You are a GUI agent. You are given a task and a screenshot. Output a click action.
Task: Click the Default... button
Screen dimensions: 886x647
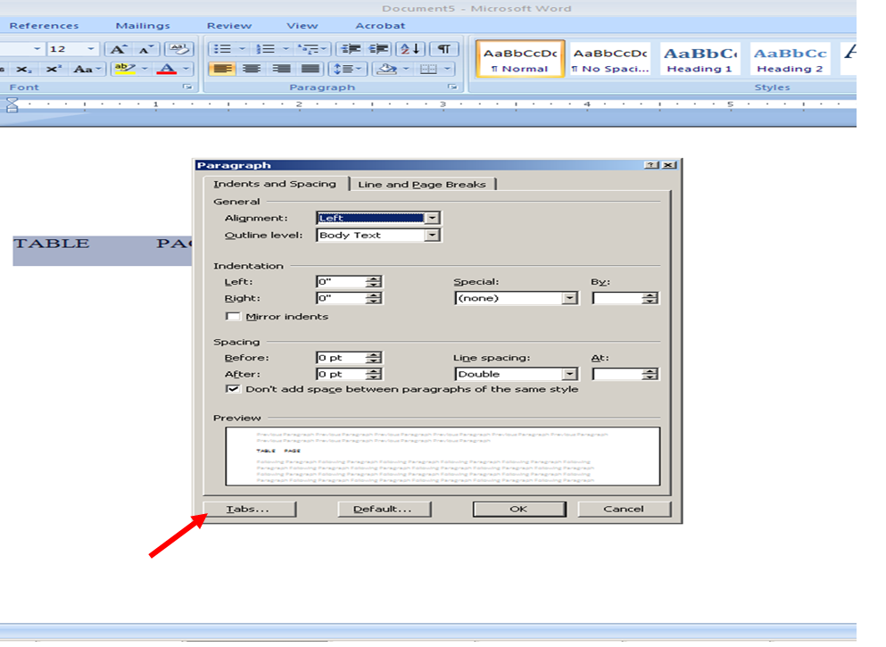point(385,509)
